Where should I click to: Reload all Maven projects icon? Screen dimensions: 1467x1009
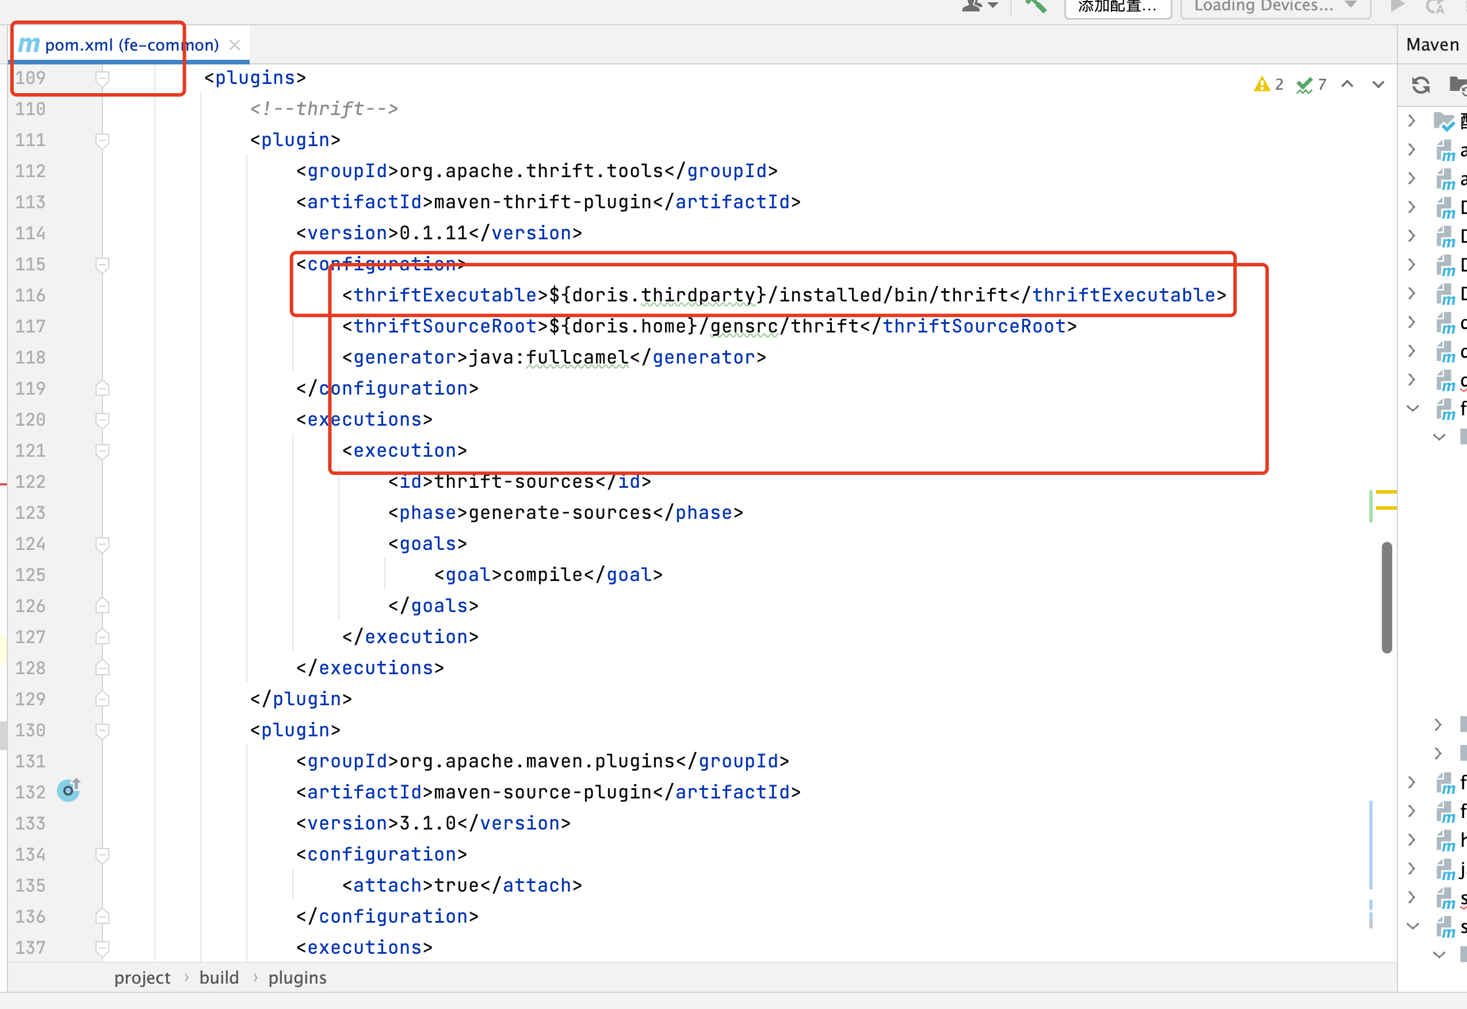1420,85
